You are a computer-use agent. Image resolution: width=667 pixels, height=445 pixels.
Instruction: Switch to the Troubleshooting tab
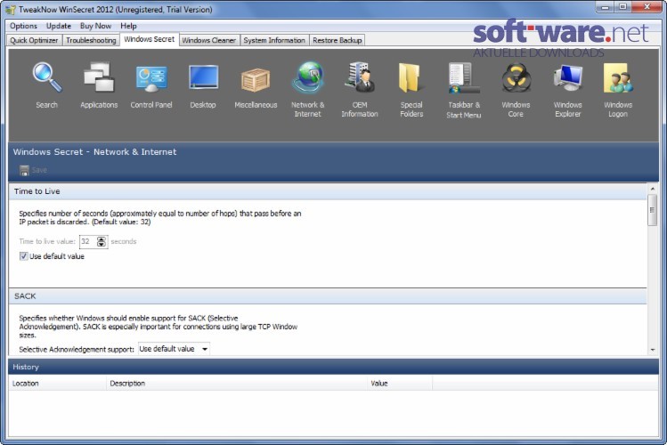point(91,40)
